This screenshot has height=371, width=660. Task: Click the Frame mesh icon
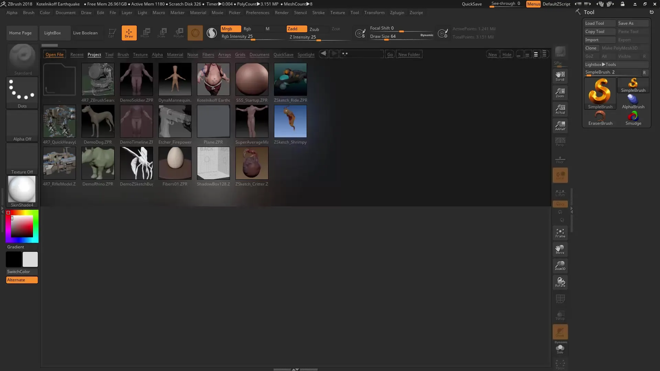coord(560,233)
